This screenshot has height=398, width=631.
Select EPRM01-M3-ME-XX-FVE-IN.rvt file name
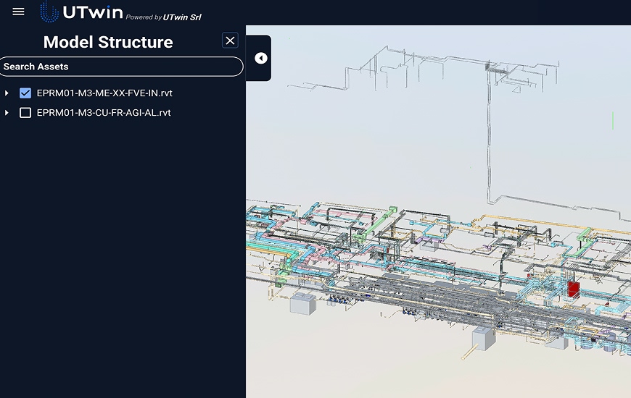(104, 93)
